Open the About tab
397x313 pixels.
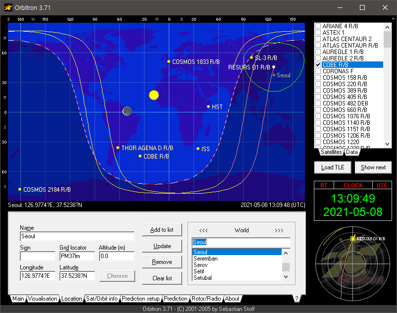click(x=232, y=299)
